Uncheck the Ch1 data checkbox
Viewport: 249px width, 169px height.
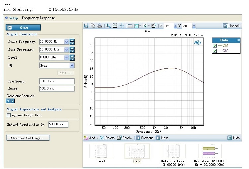(x=215, y=46)
